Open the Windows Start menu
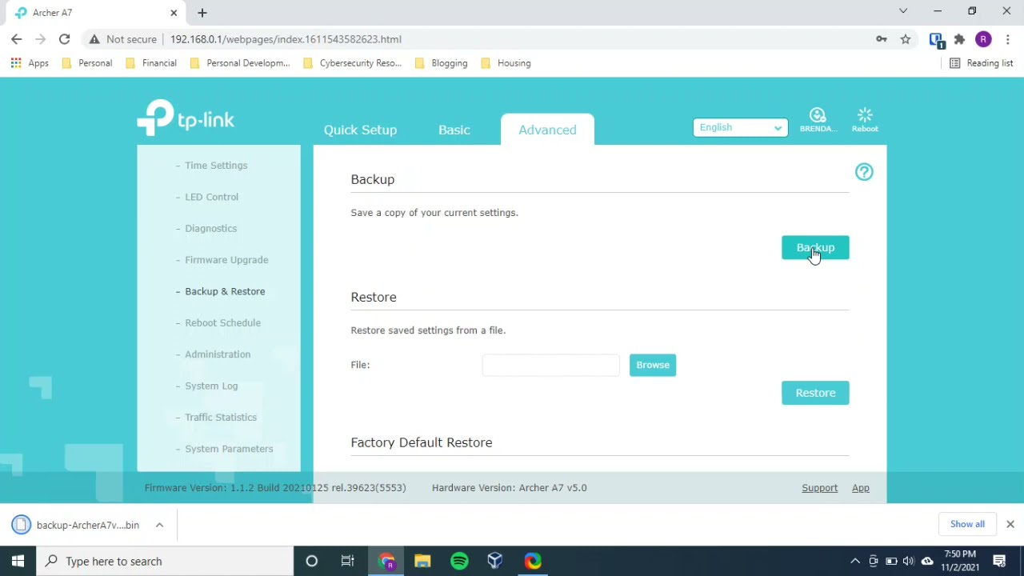1024x576 pixels. pyautogui.click(x=18, y=561)
